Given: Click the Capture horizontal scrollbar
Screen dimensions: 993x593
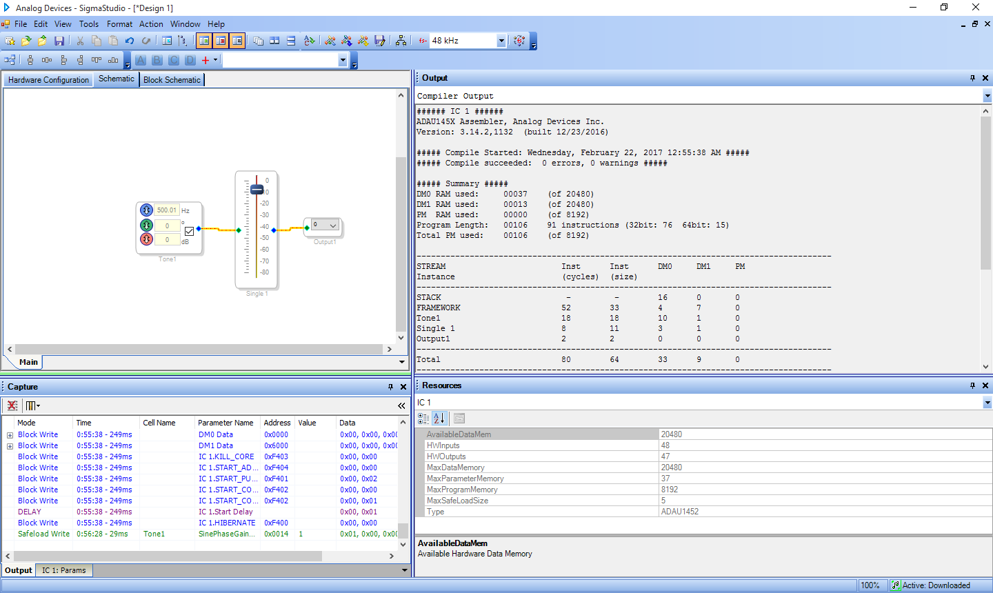Looking at the screenshot, I should pos(168,556).
